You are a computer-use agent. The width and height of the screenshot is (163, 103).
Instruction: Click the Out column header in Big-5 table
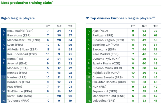[x=59, y=26]
